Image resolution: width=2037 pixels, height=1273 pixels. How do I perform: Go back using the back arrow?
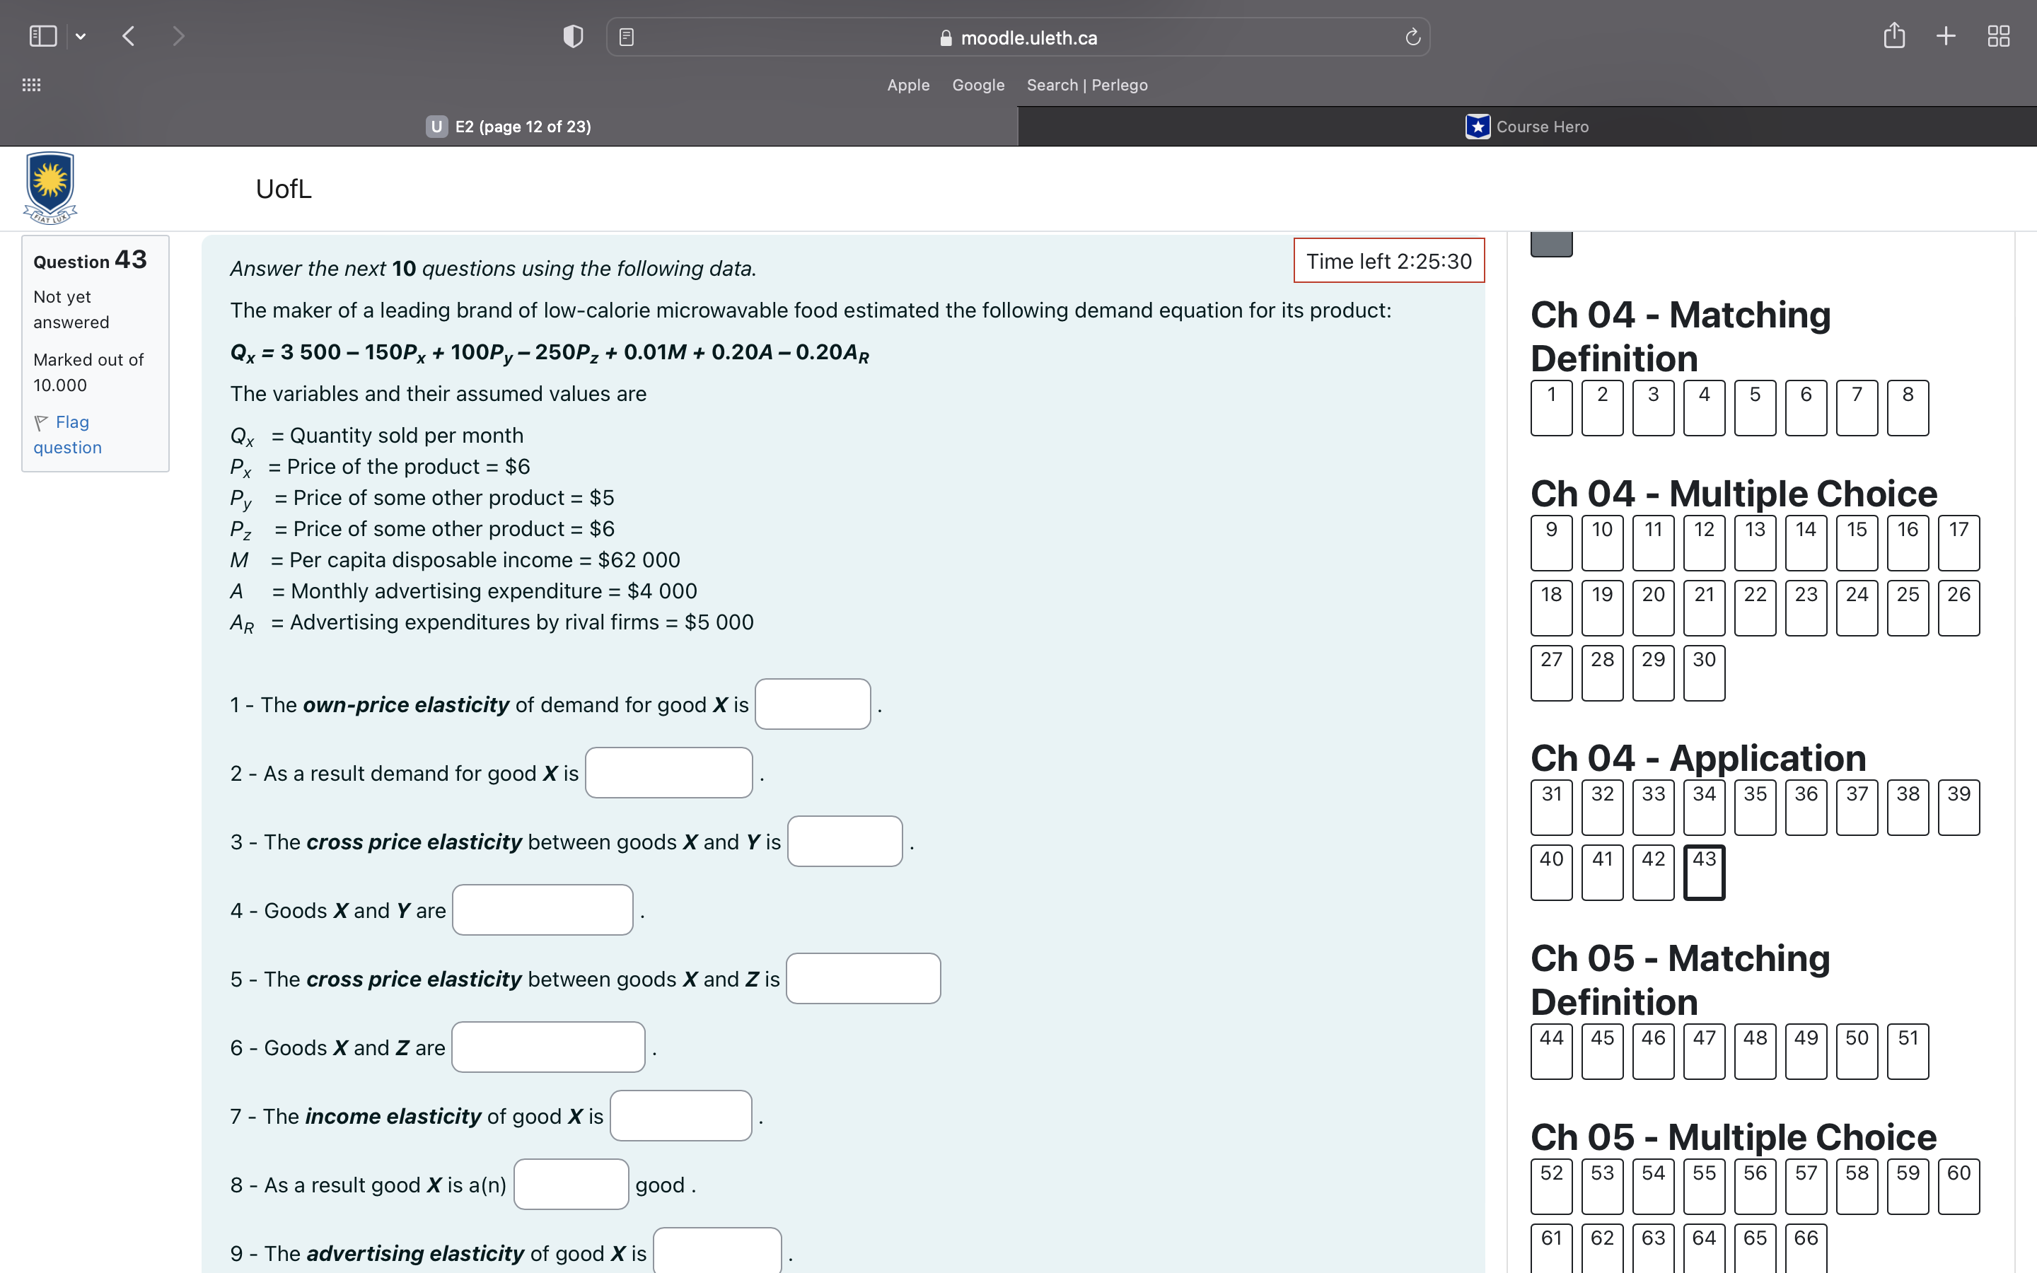tap(128, 35)
